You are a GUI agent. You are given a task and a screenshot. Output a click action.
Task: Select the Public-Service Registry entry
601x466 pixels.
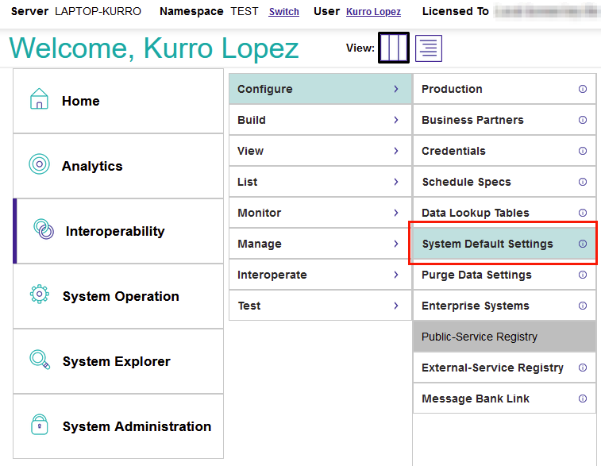pos(480,337)
